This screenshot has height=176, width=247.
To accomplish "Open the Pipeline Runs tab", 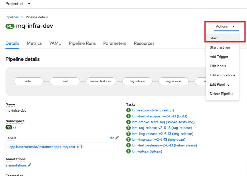I will coord(82,43).
